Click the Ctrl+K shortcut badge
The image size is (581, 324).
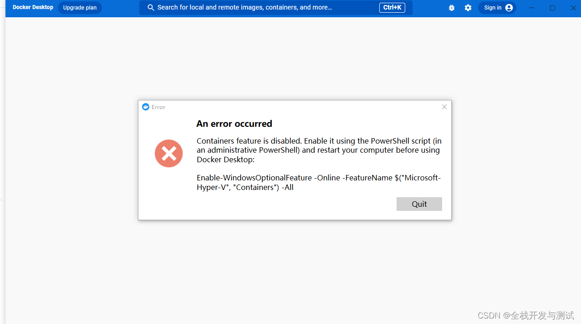(x=392, y=8)
